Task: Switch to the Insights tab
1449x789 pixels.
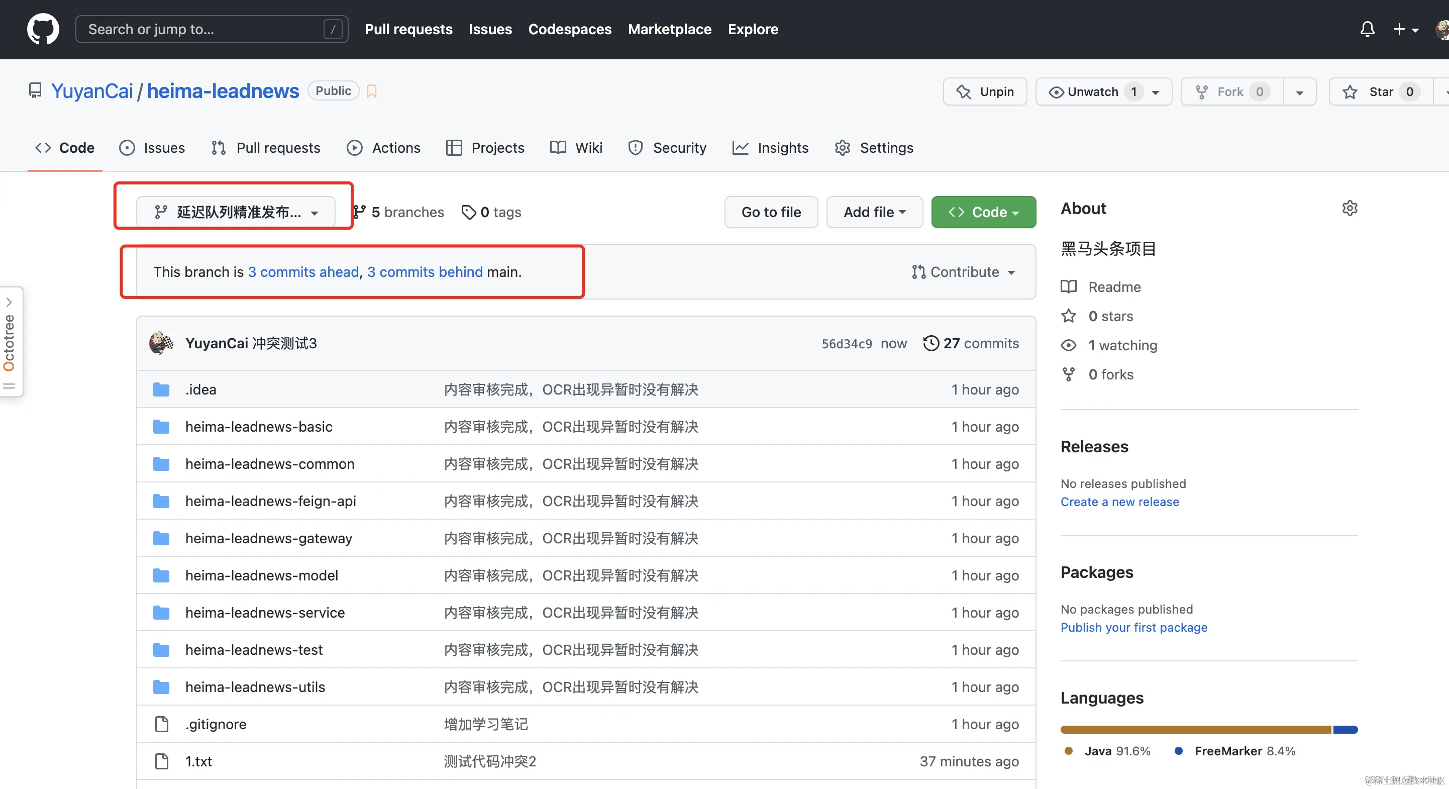Action: point(771,148)
